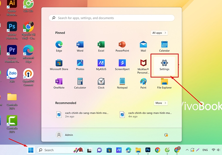
Task: Open Cốc Cốc browser from the taskbar
Action: [167, 150]
